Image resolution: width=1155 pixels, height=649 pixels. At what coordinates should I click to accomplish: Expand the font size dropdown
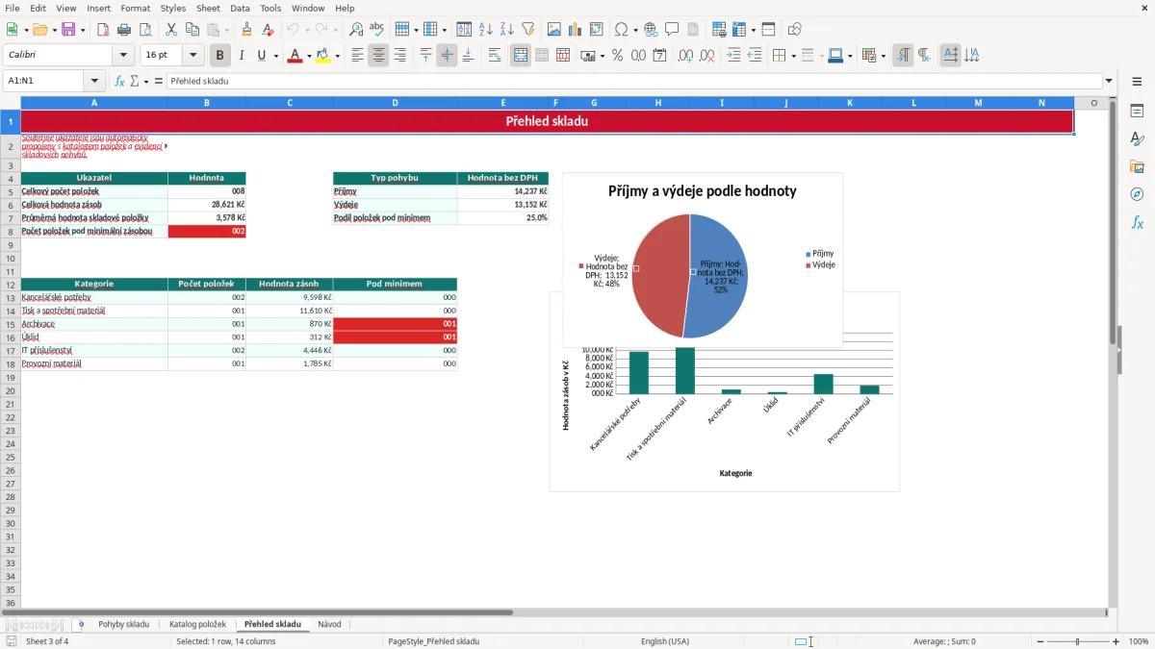point(192,56)
